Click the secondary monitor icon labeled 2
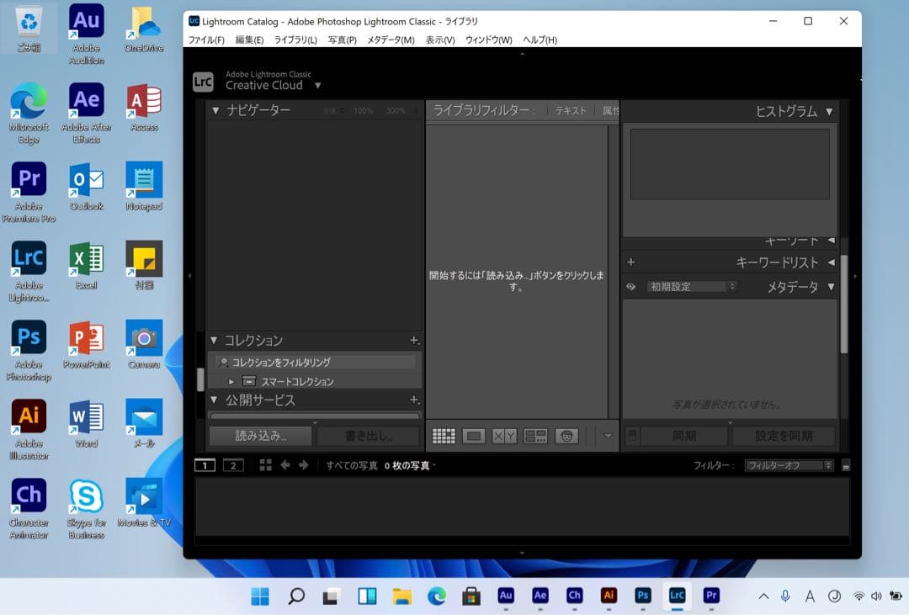The width and height of the screenshot is (909, 615). point(232,464)
